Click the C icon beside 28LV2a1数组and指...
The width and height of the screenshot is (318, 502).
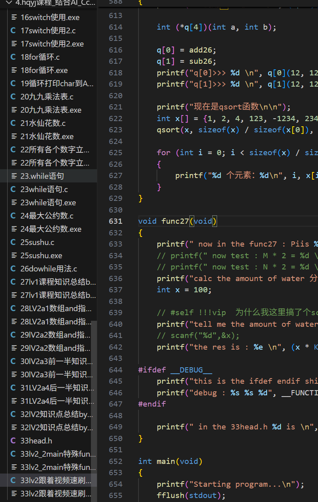pyautogui.click(x=13, y=308)
